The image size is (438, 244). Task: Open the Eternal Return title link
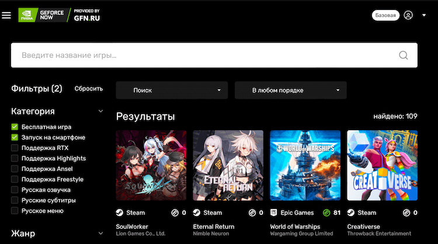(x=214, y=226)
